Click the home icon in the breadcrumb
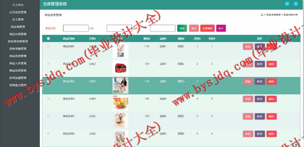This screenshot has width=304, height=147. [262, 15]
